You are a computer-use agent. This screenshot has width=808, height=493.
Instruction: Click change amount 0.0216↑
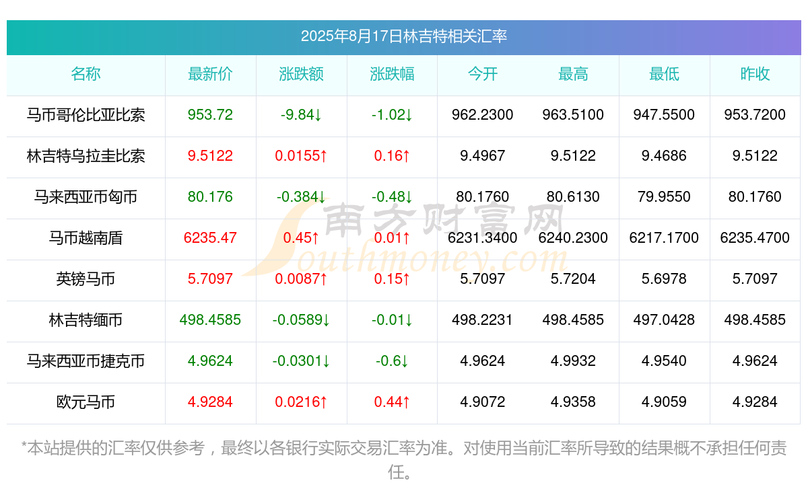[301, 402]
